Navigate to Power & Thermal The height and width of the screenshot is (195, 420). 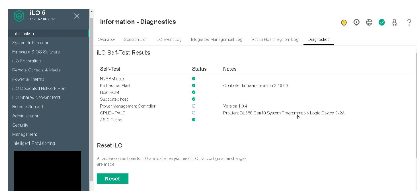point(29,79)
